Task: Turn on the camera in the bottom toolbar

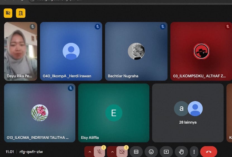Action: coord(122,152)
